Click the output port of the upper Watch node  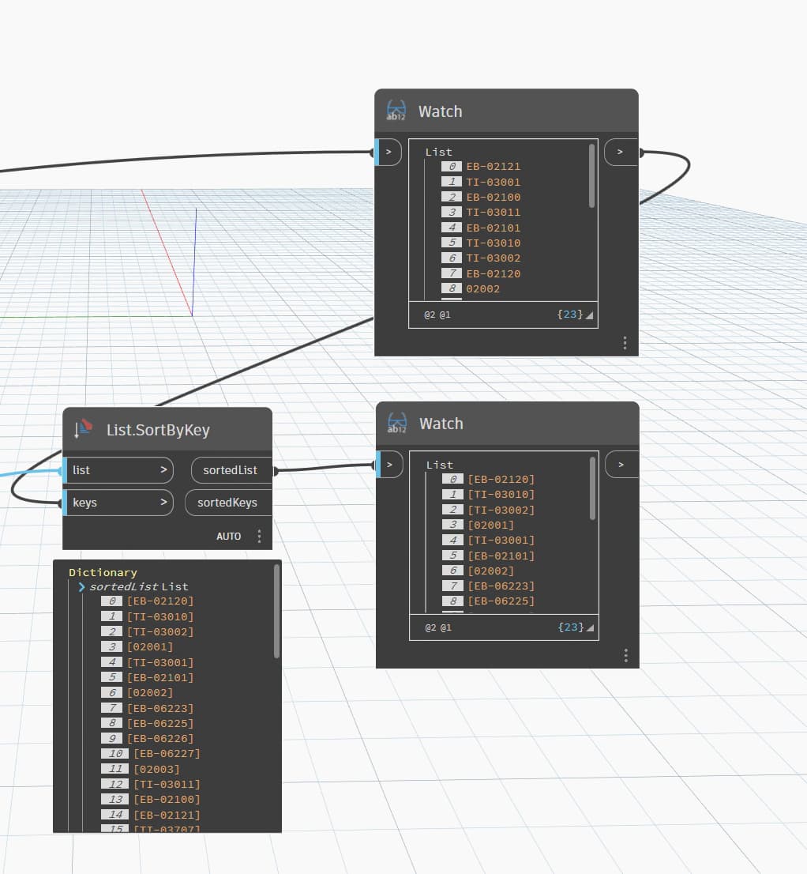[x=621, y=152]
